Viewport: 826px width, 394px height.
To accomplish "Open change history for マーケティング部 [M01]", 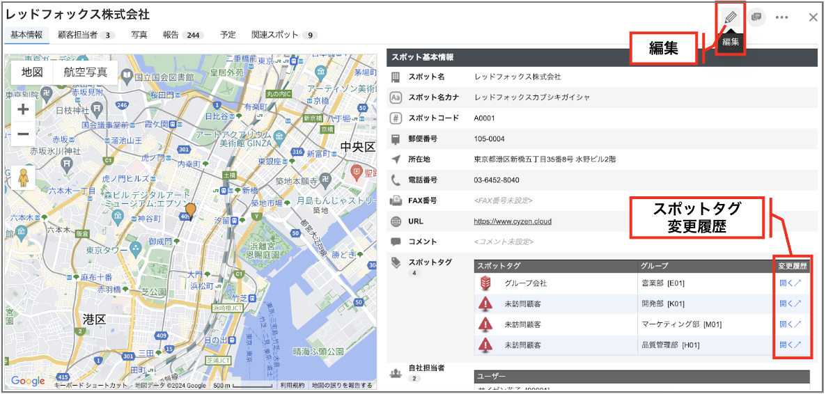I will click(x=790, y=324).
